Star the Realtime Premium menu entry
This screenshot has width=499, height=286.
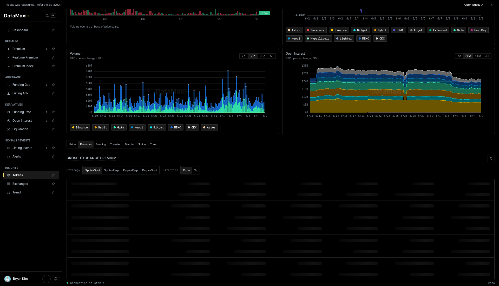tap(53, 57)
